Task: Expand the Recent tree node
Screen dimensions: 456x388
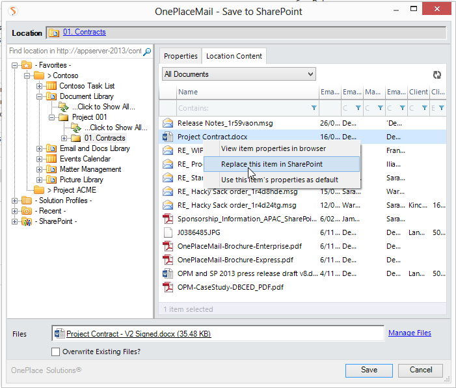Action: tap(15, 211)
